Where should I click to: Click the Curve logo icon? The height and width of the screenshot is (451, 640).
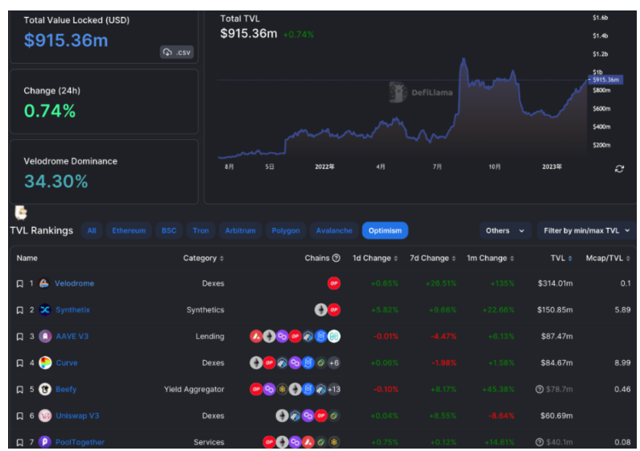[x=45, y=363]
